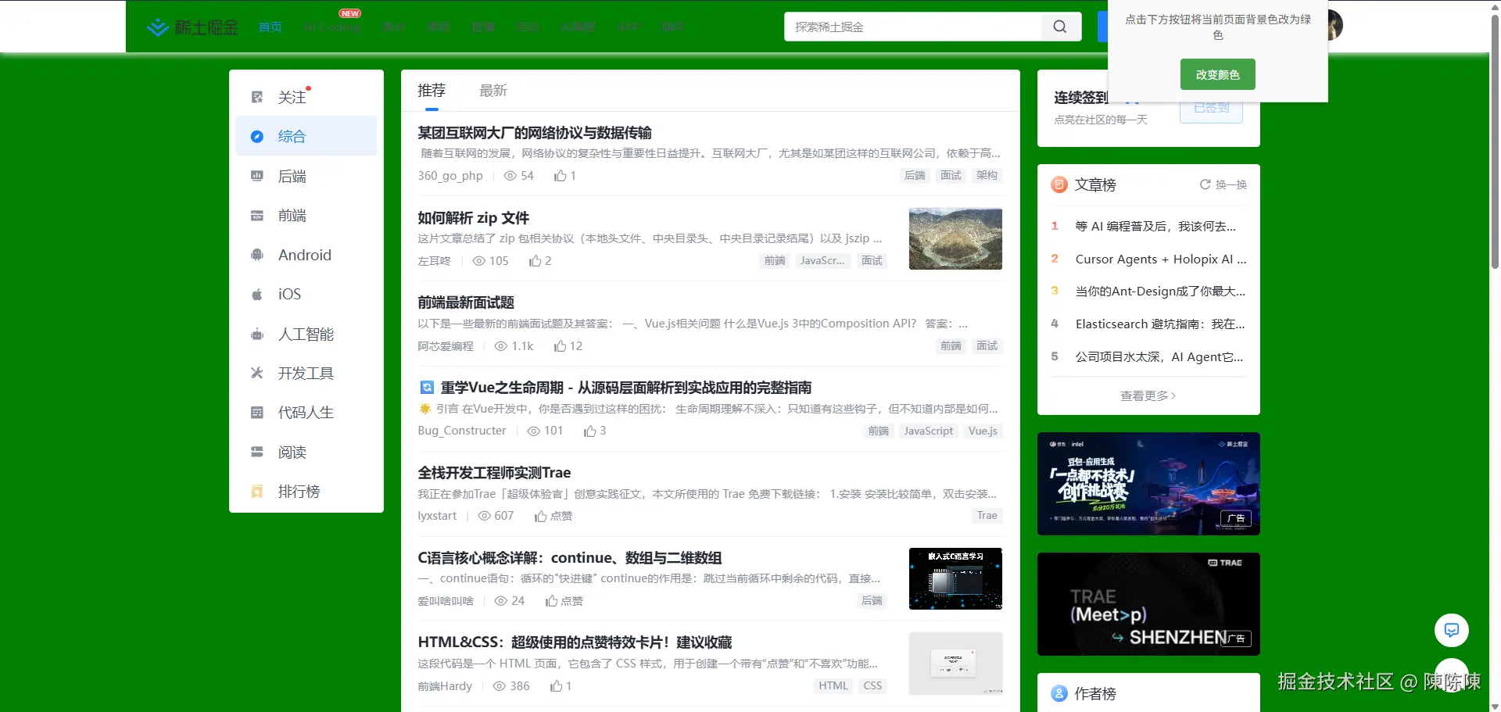Image resolution: width=1501 pixels, height=712 pixels.
Task: Click author name 前端Hardy
Action: click(x=445, y=686)
